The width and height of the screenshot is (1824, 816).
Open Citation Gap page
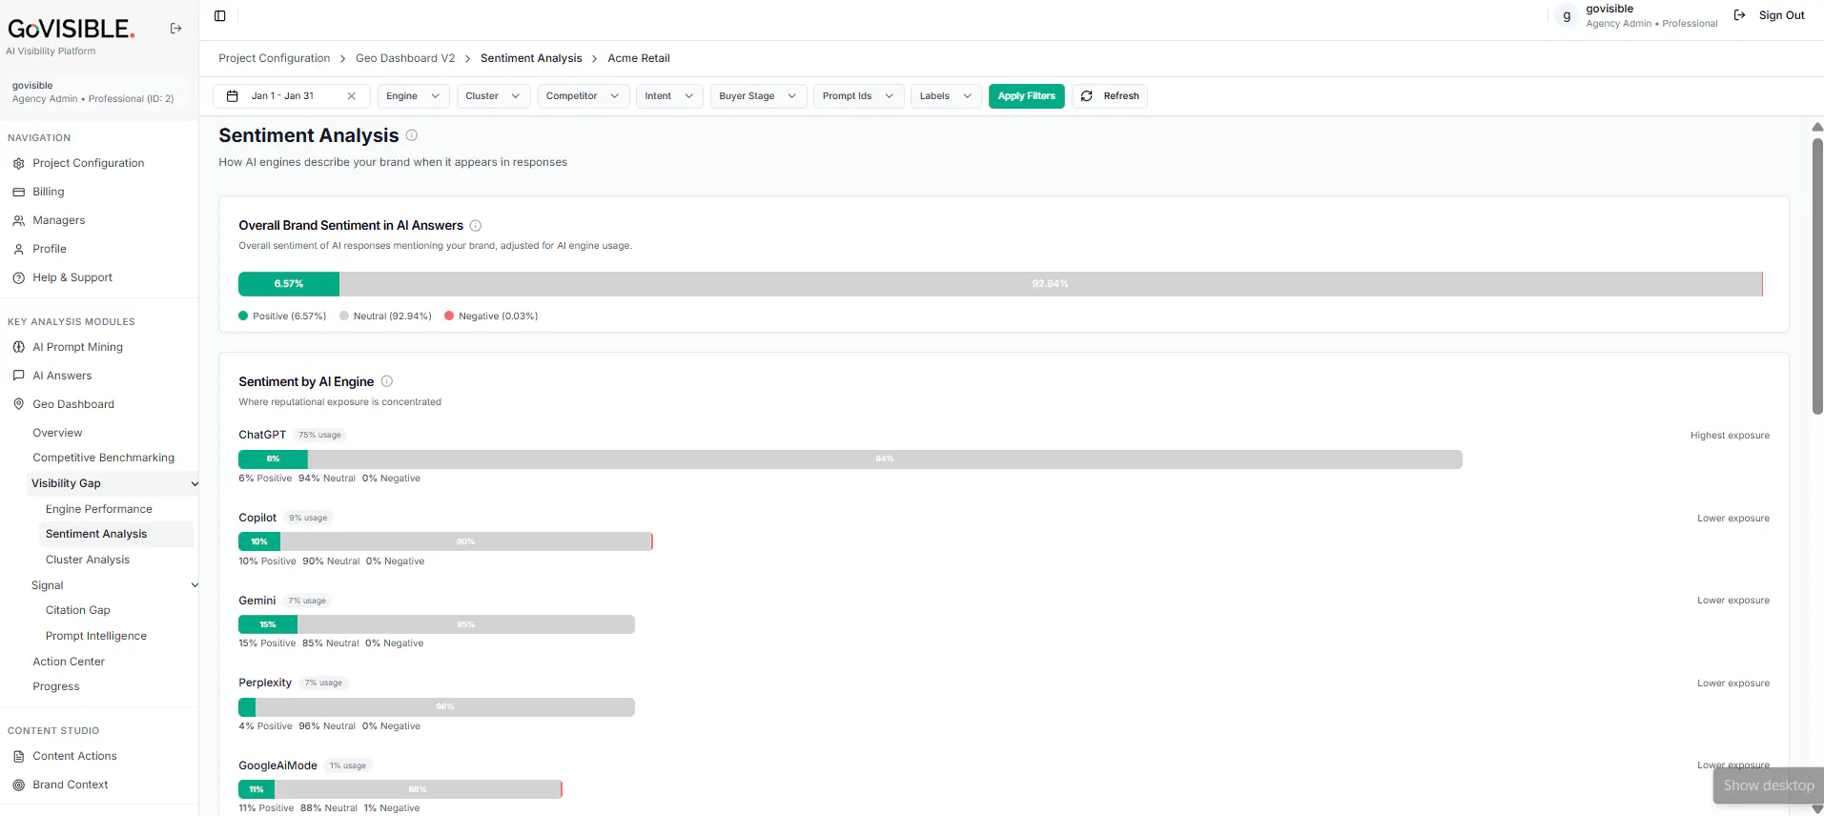pos(78,610)
